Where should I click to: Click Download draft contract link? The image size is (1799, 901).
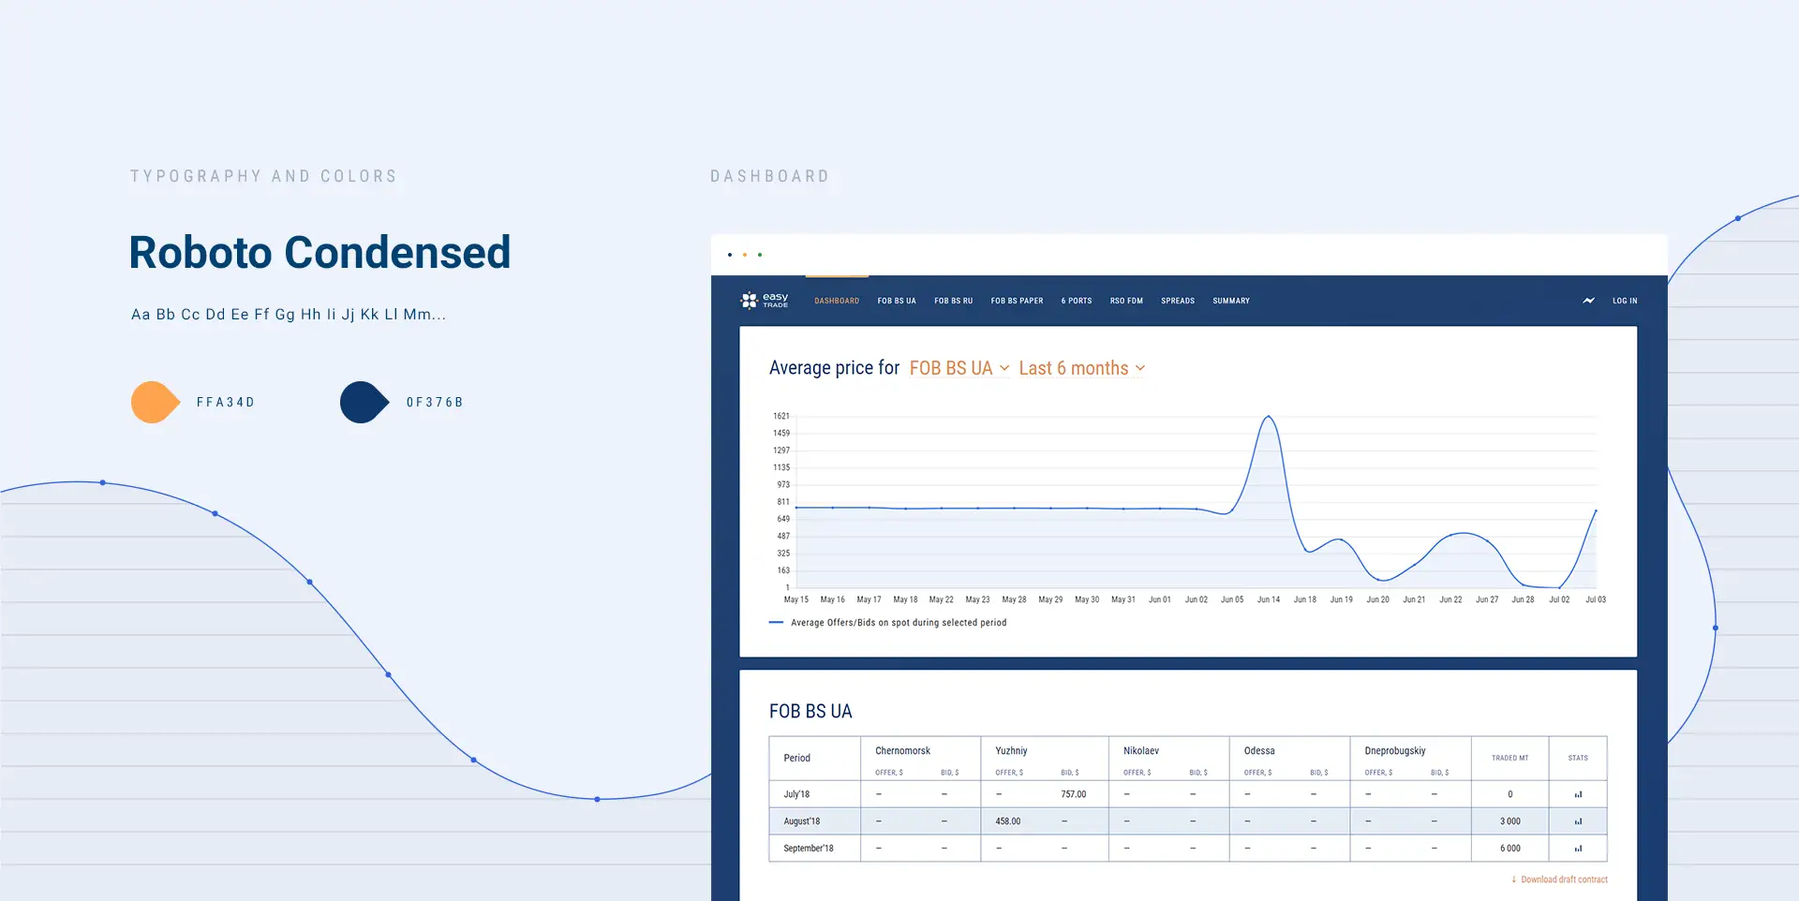pos(1564,879)
